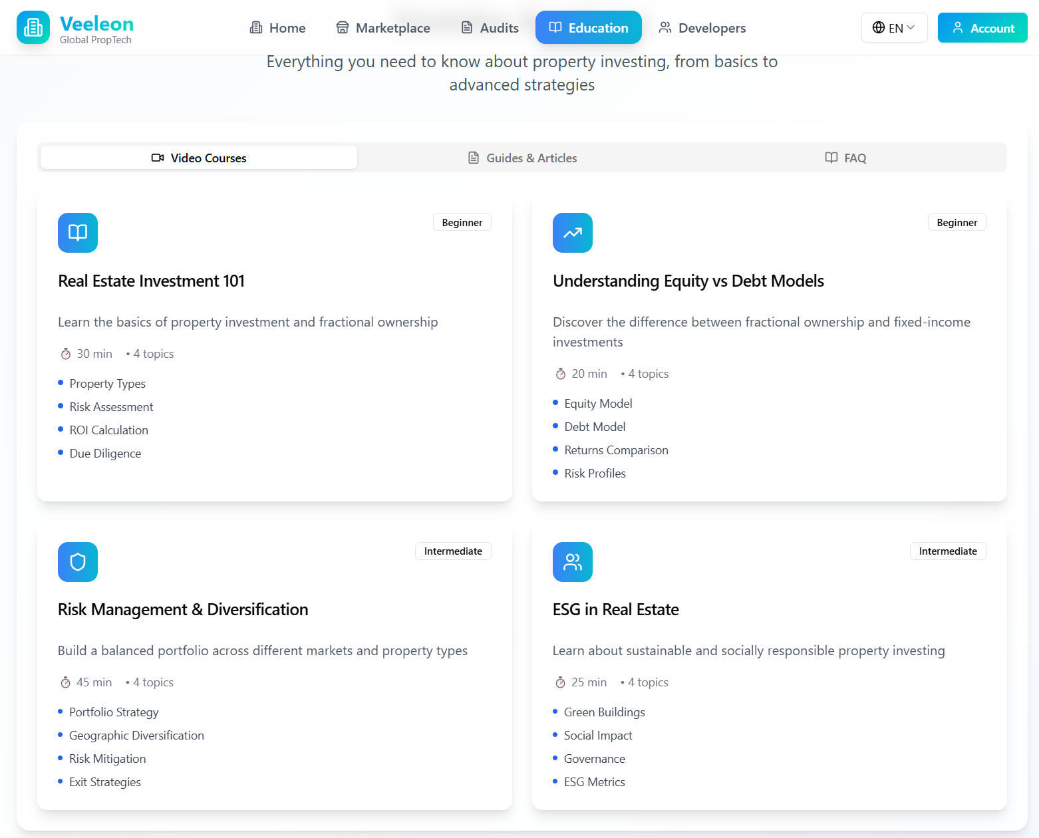Screen dimensions: 1039x838
Task: Go to the Home page link
Action: coord(277,28)
